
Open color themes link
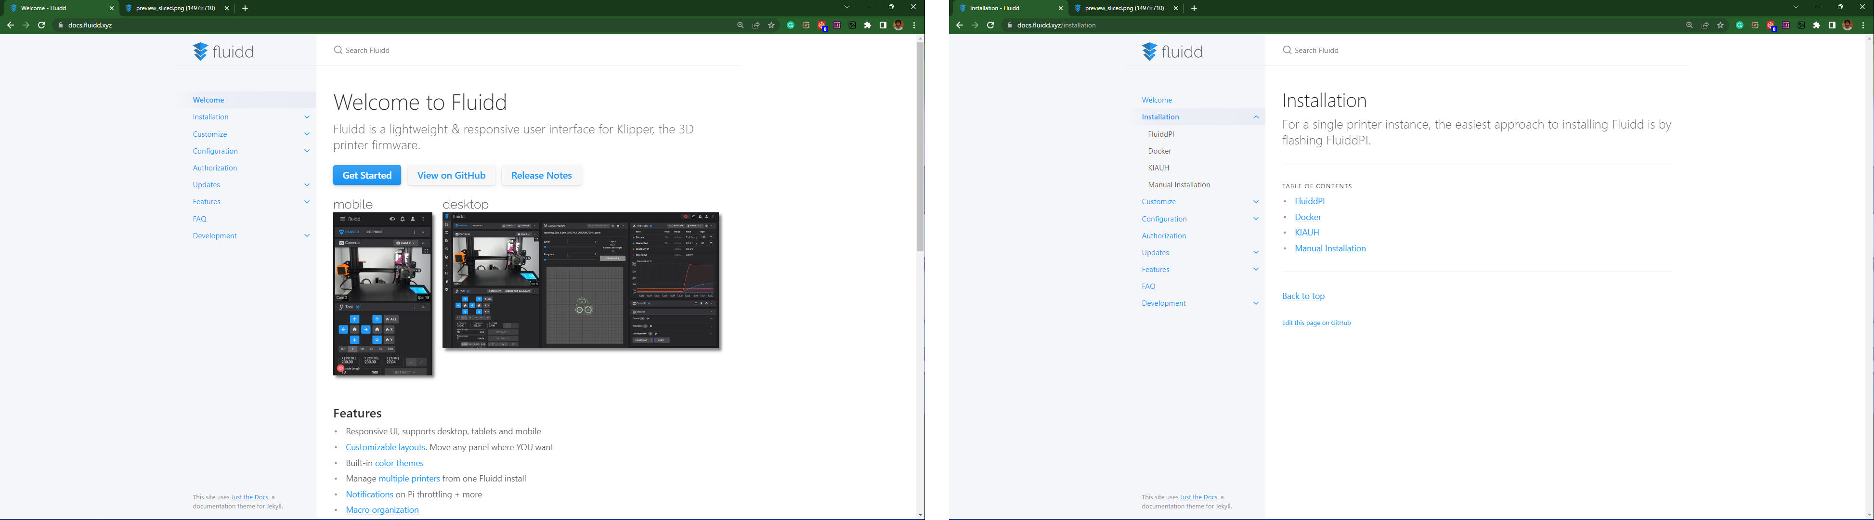point(399,463)
